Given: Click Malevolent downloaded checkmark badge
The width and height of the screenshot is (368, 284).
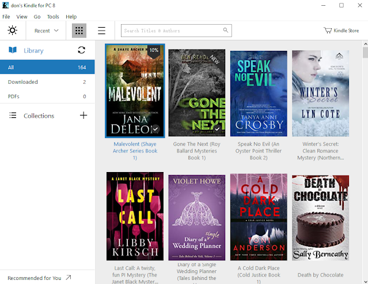Looking at the screenshot, I should pyautogui.click(x=155, y=129).
